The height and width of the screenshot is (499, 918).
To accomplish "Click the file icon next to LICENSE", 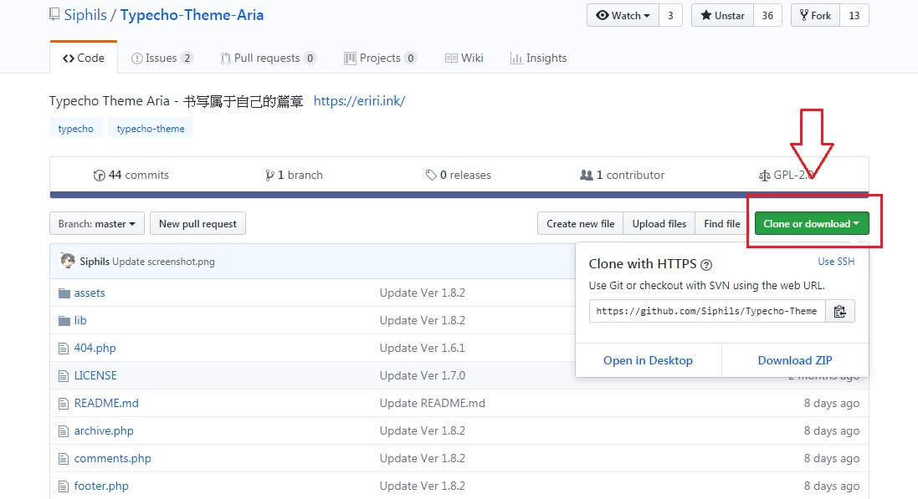I will pos(64,376).
